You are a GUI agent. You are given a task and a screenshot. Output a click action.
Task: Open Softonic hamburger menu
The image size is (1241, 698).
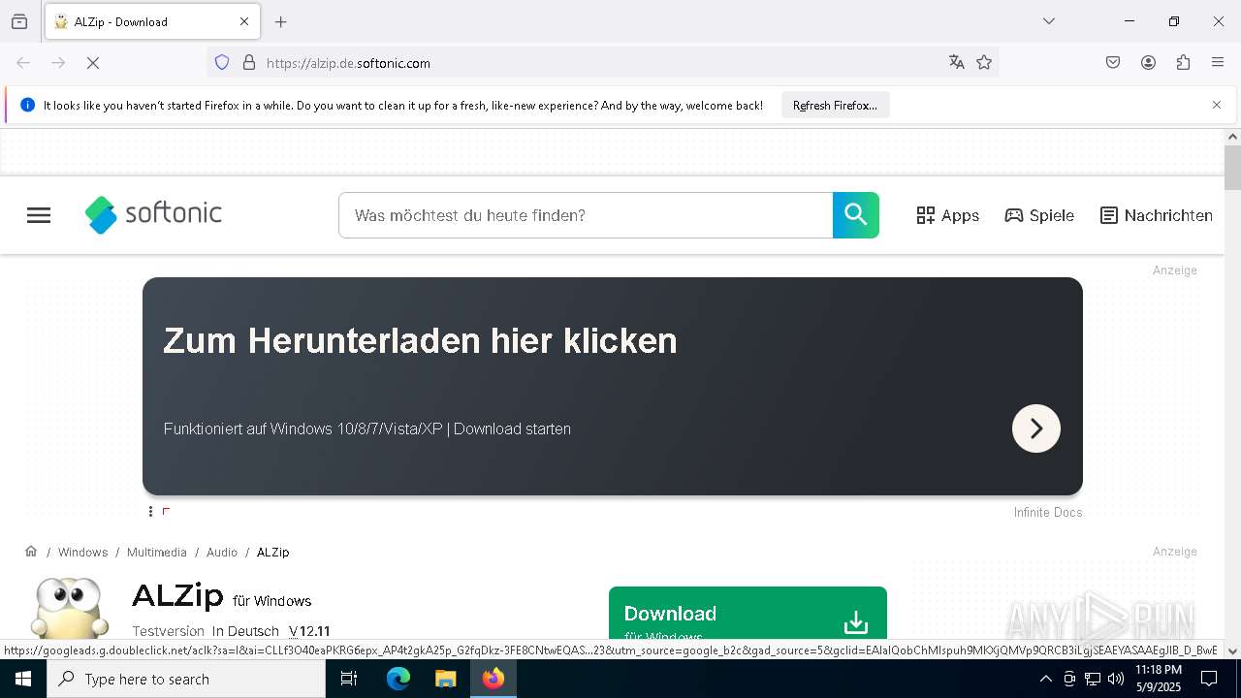tap(39, 215)
